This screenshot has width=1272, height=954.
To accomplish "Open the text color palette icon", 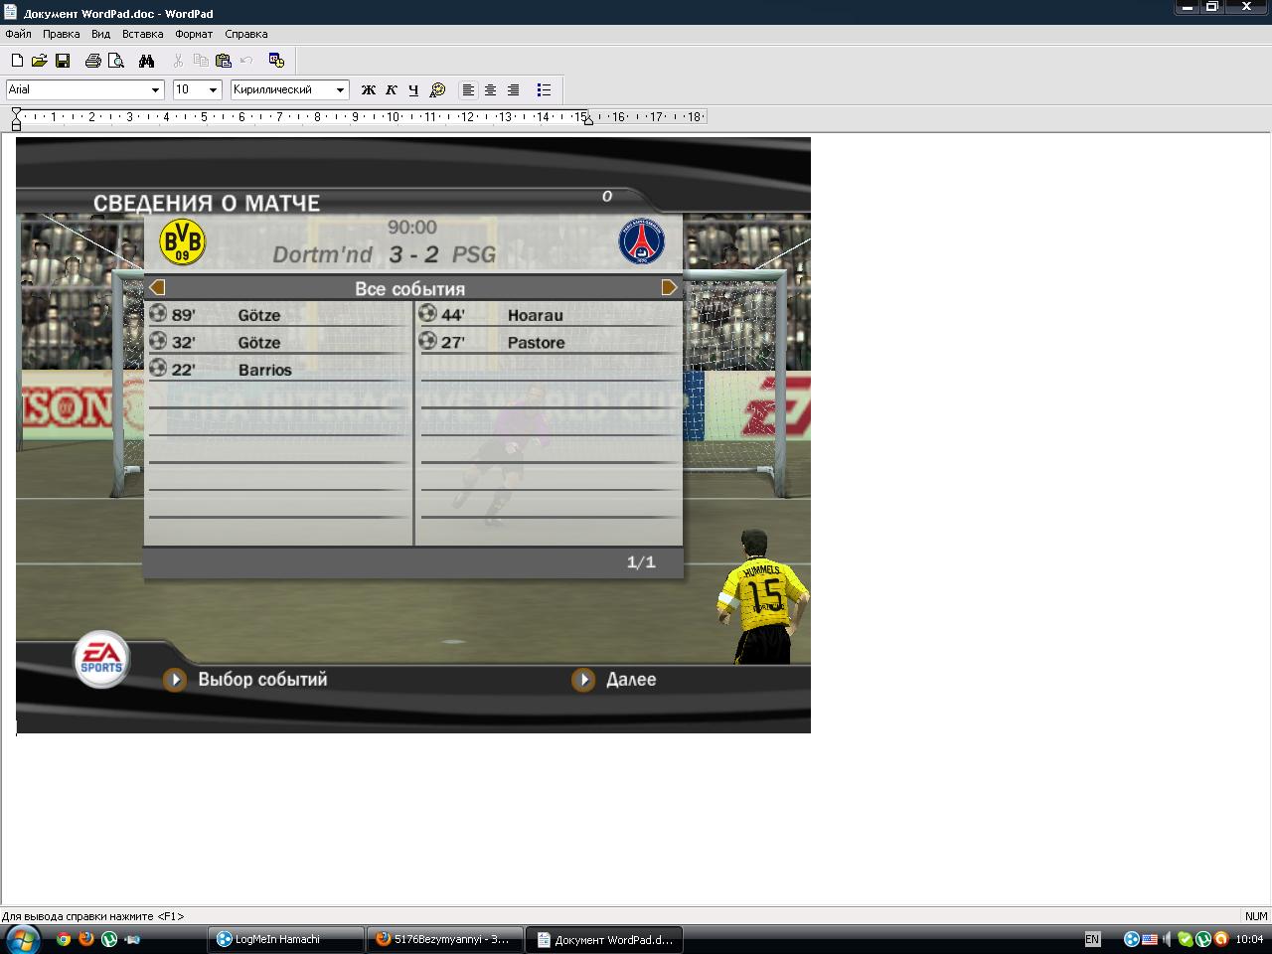I will [437, 89].
